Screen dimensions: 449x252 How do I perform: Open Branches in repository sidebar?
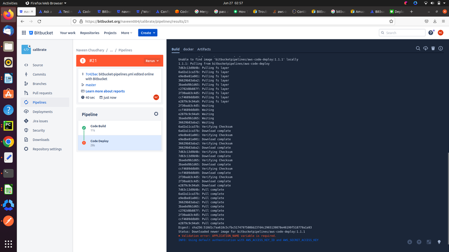click(40, 84)
